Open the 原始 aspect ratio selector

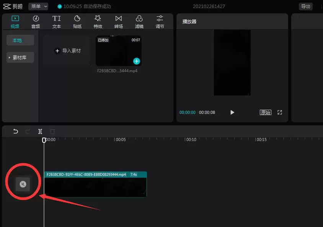[266, 112]
